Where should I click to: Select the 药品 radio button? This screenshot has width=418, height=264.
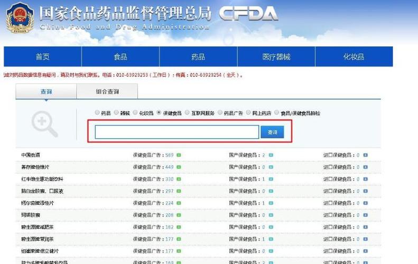click(97, 112)
